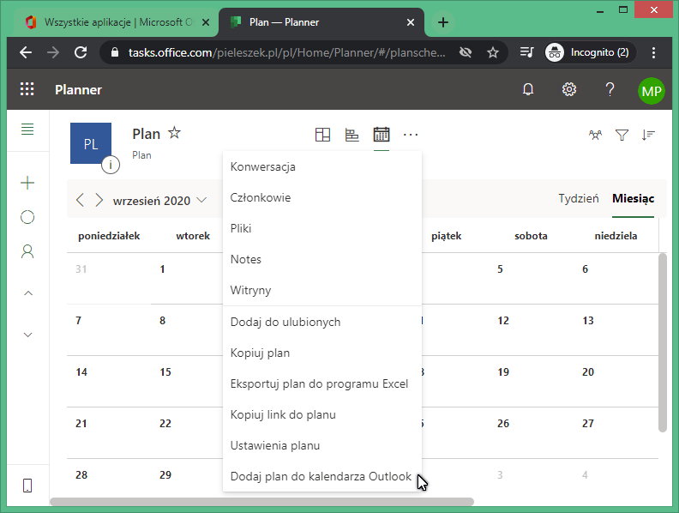679x513 pixels.
Task: Open Ustawienia planu from the menu
Action: [x=322, y=445]
